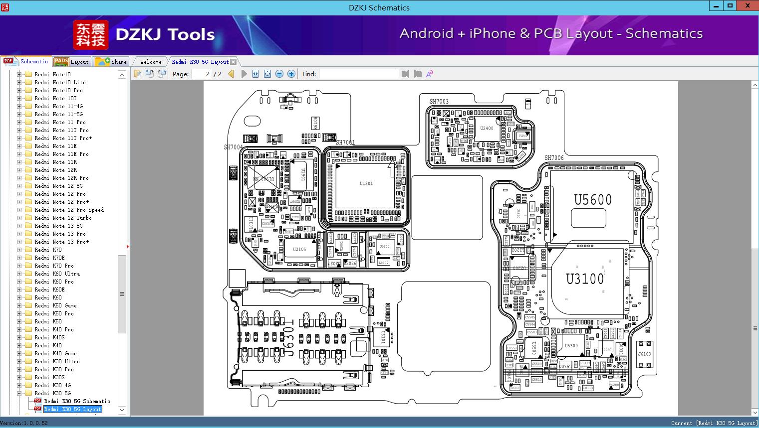
Task: Zoom in with the plus icon
Action: pyautogui.click(x=291, y=74)
